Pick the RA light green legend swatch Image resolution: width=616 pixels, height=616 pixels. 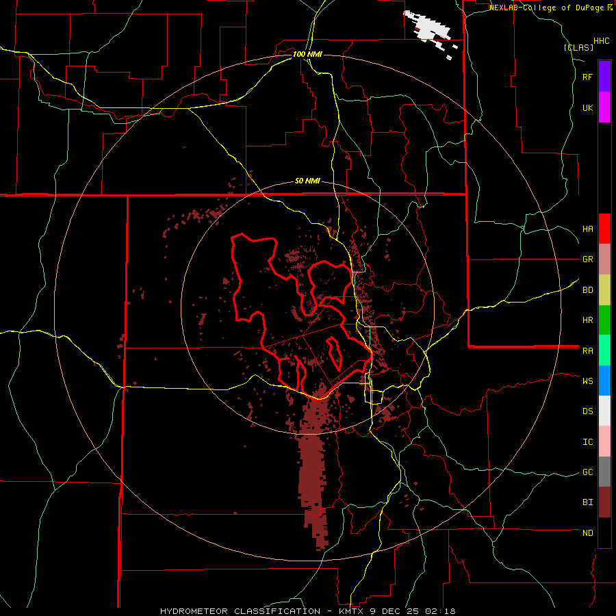(604, 350)
